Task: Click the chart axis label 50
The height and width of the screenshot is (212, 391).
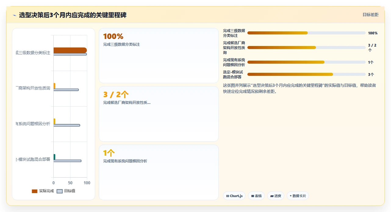Action: [70, 183]
